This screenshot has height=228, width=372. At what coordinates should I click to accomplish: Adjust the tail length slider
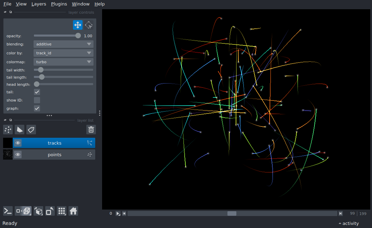click(x=63, y=77)
